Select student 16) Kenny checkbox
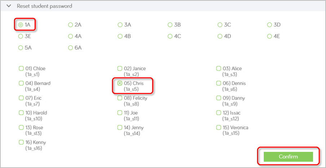The image size is (326, 168). 21,142
